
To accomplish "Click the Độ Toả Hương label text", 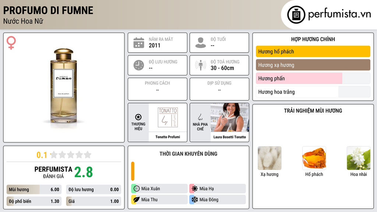I will coord(225,62).
